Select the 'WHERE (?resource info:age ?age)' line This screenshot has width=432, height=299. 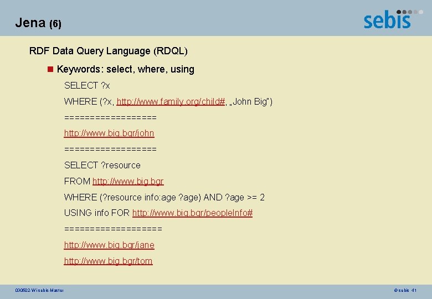164,198
